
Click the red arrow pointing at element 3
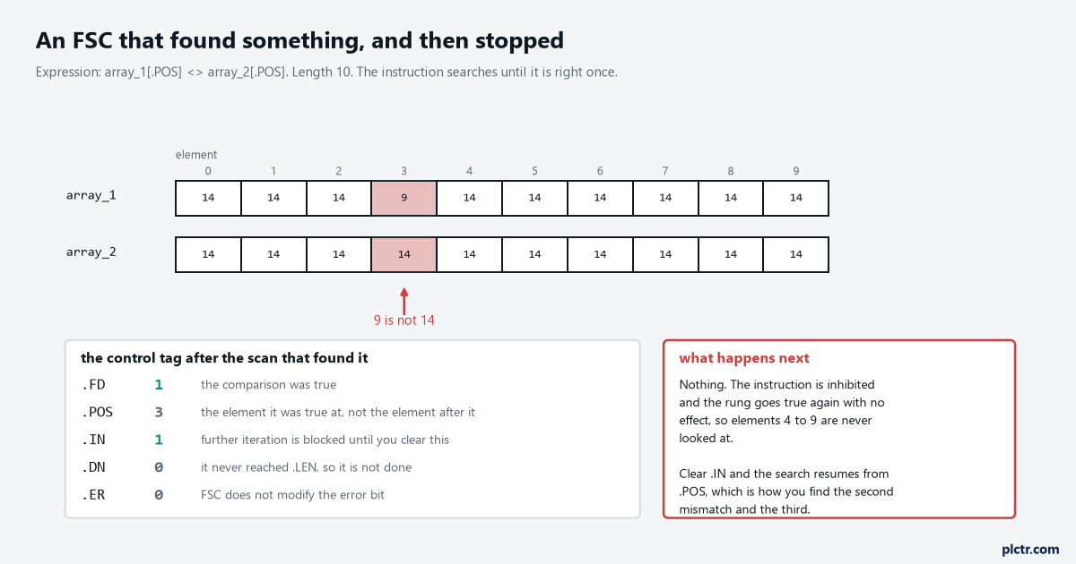404,301
